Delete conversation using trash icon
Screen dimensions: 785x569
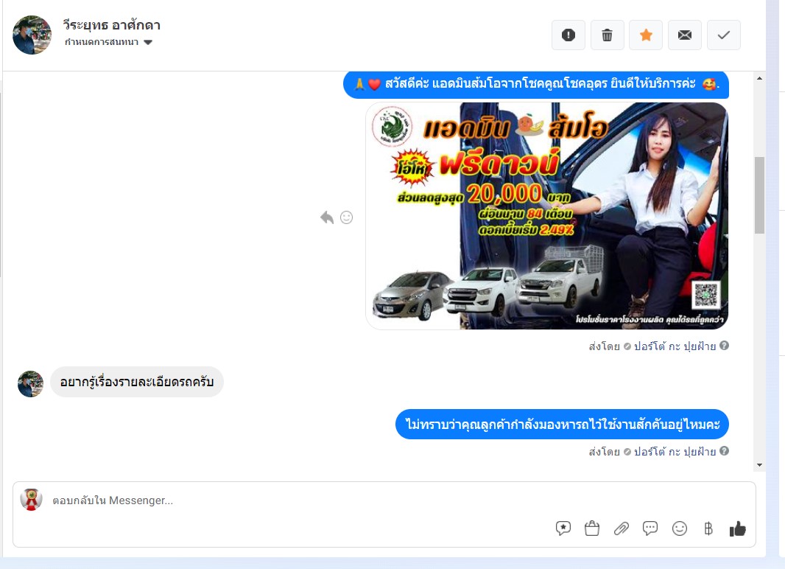608,35
